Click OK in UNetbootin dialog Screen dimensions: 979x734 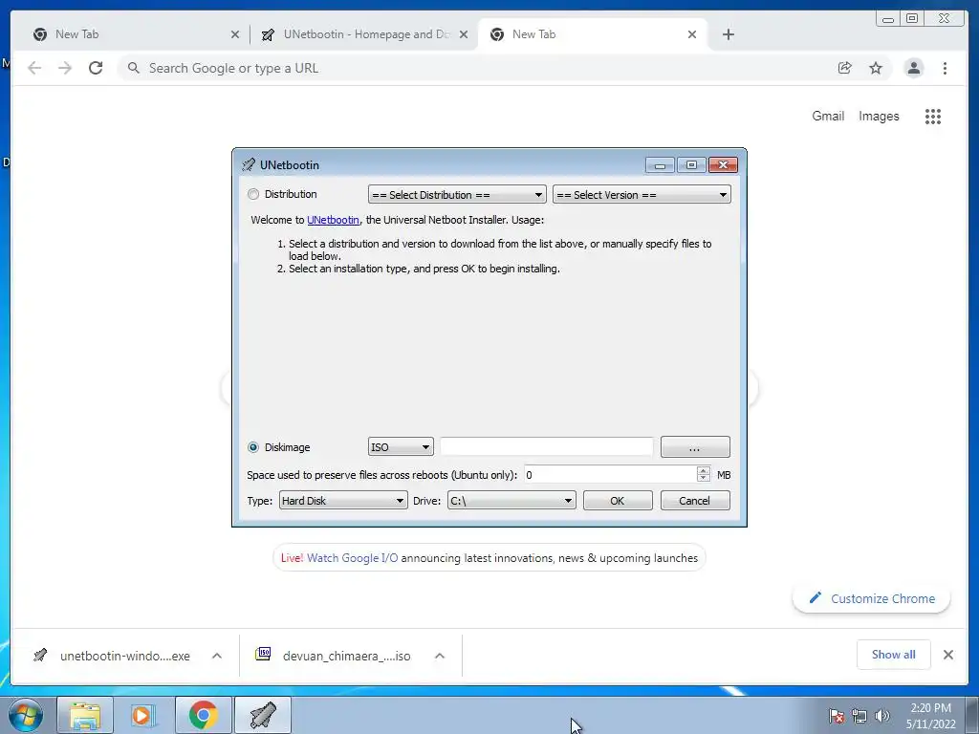point(618,501)
